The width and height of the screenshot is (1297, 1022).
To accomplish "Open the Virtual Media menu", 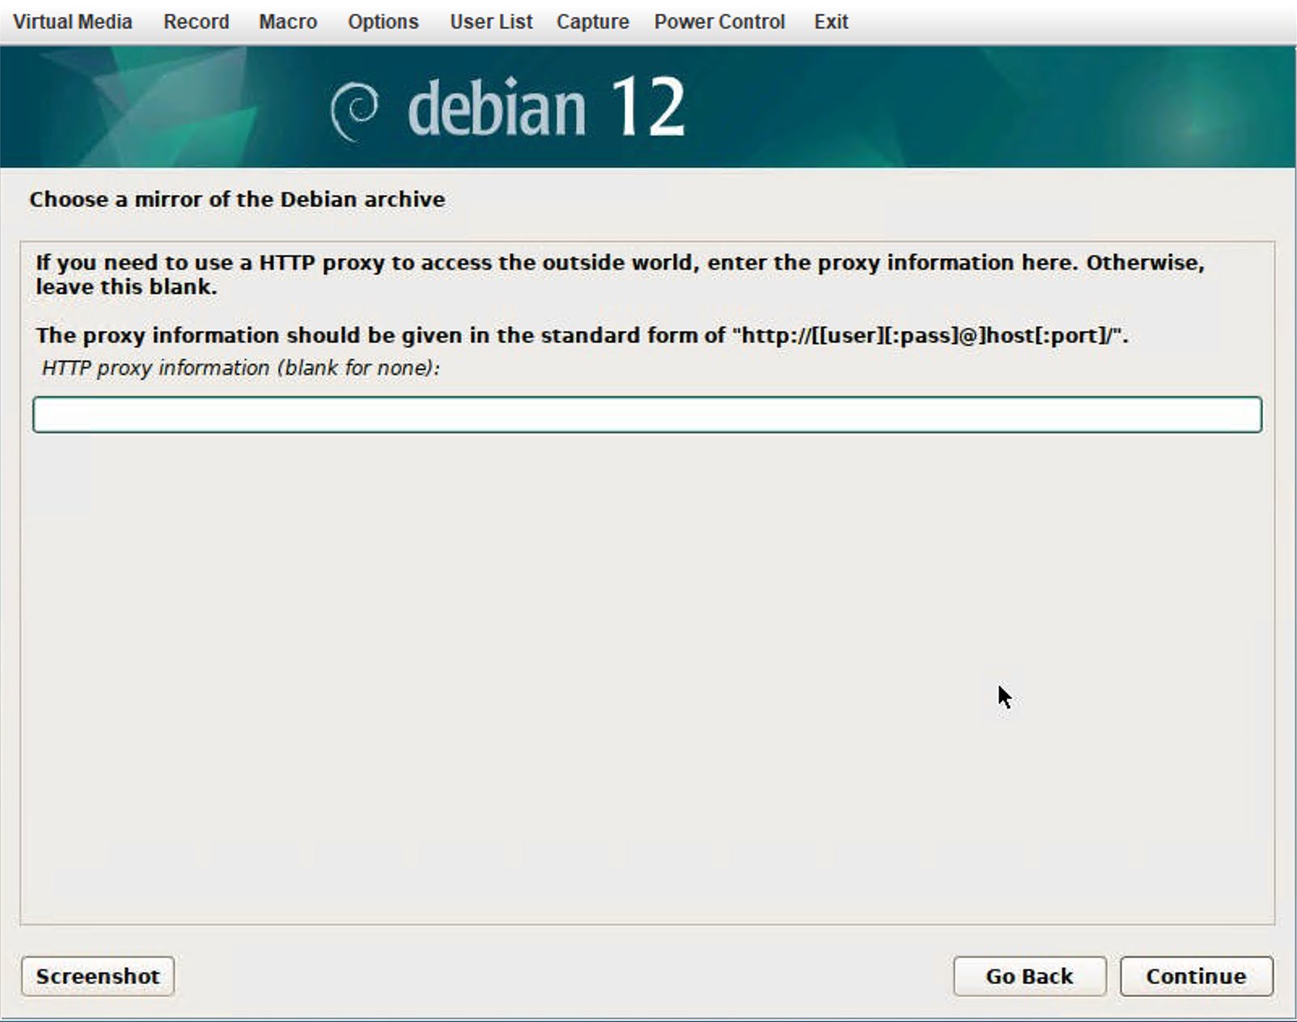I will click(72, 22).
